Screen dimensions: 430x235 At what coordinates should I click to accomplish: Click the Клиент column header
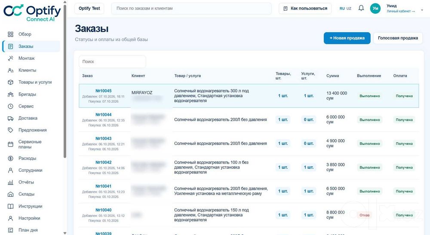pos(138,76)
